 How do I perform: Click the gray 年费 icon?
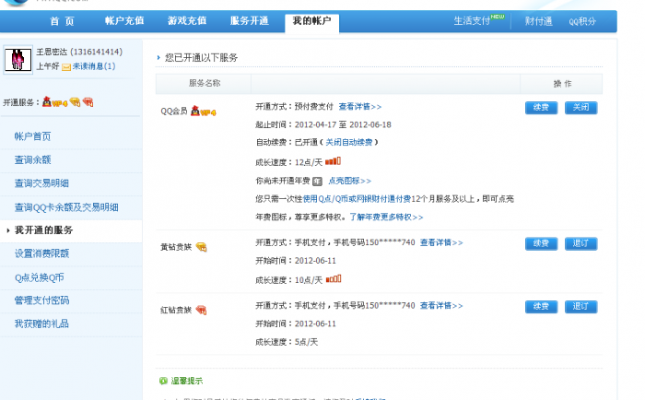pos(317,181)
